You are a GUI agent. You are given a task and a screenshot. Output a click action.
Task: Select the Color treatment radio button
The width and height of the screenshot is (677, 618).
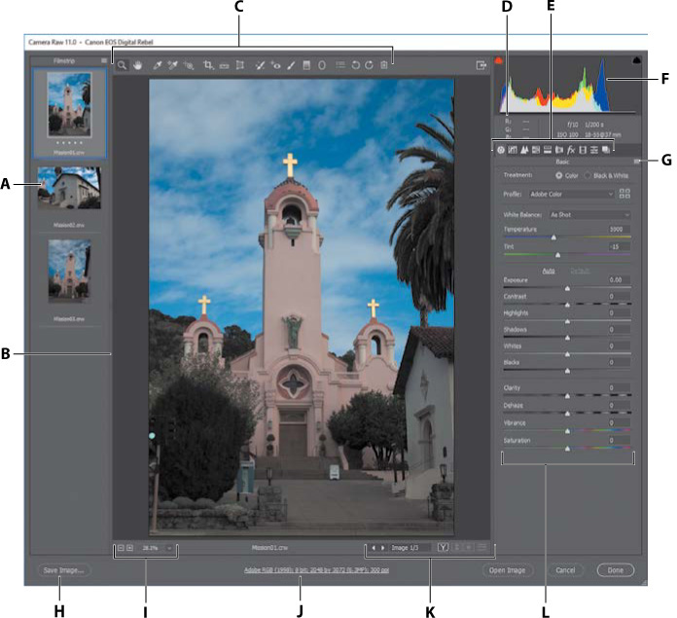click(x=558, y=174)
